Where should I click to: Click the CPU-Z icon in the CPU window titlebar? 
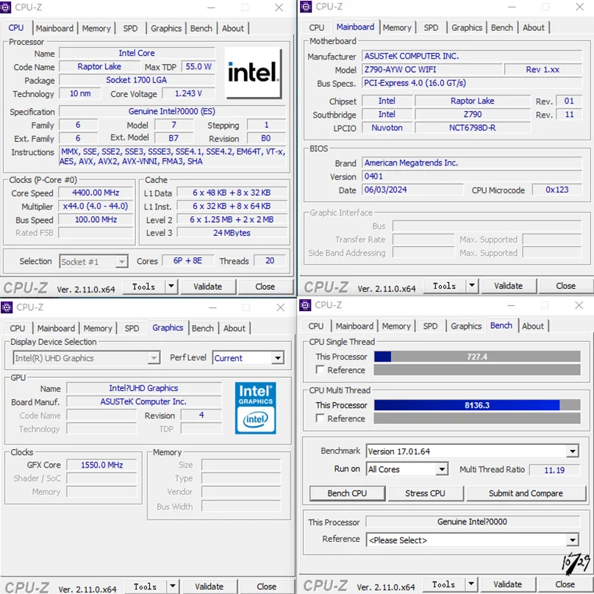point(7,7)
